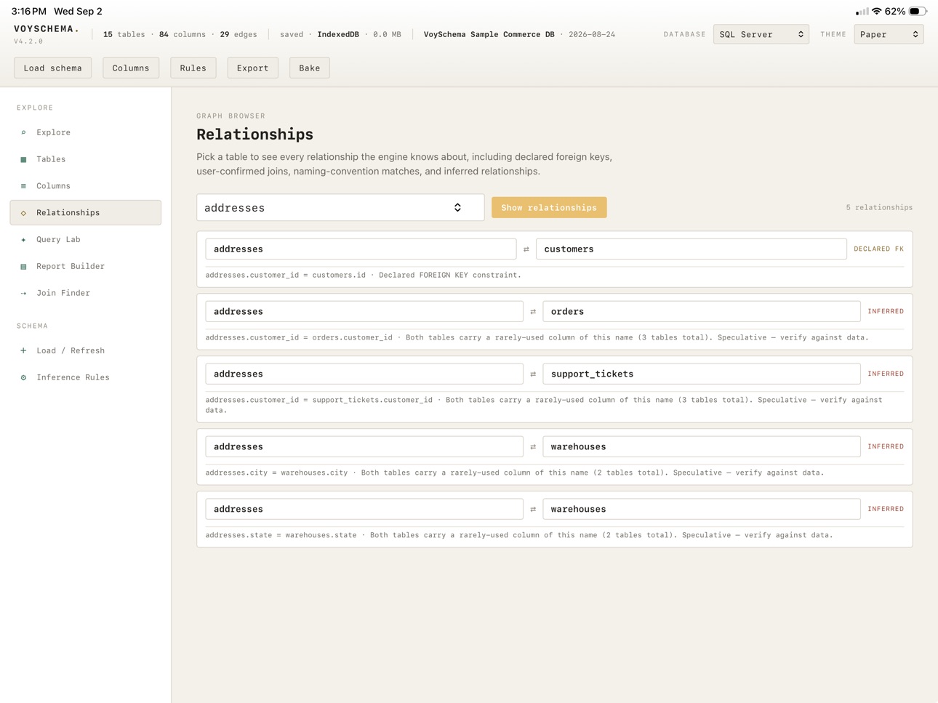Open the addresses table selector dropdown
The width and height of the screenshot is (938, 703).
(x=340, y=207)
